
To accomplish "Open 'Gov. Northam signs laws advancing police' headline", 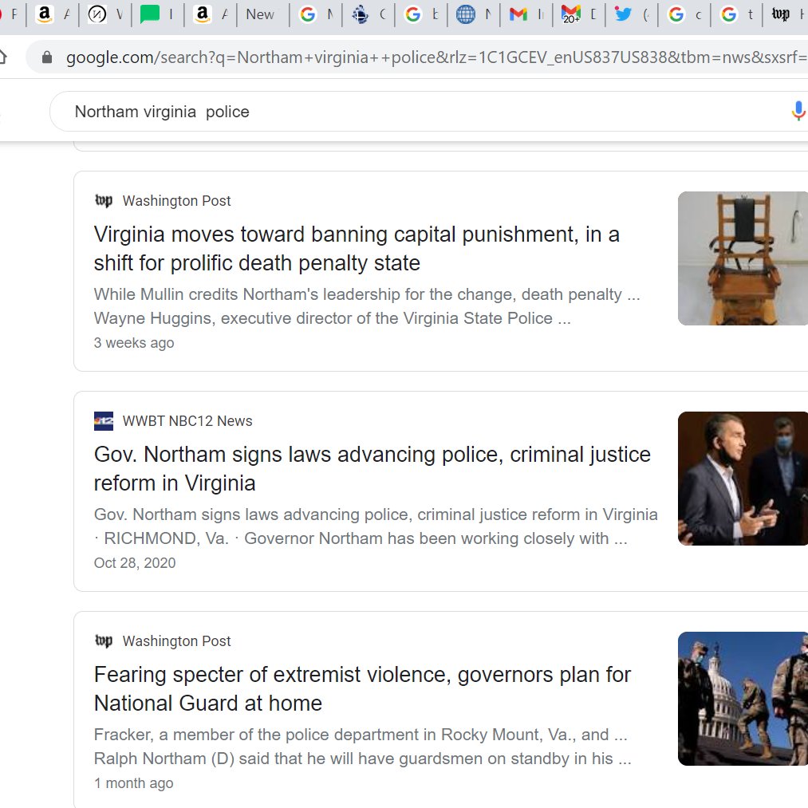I will pos(372,468).
